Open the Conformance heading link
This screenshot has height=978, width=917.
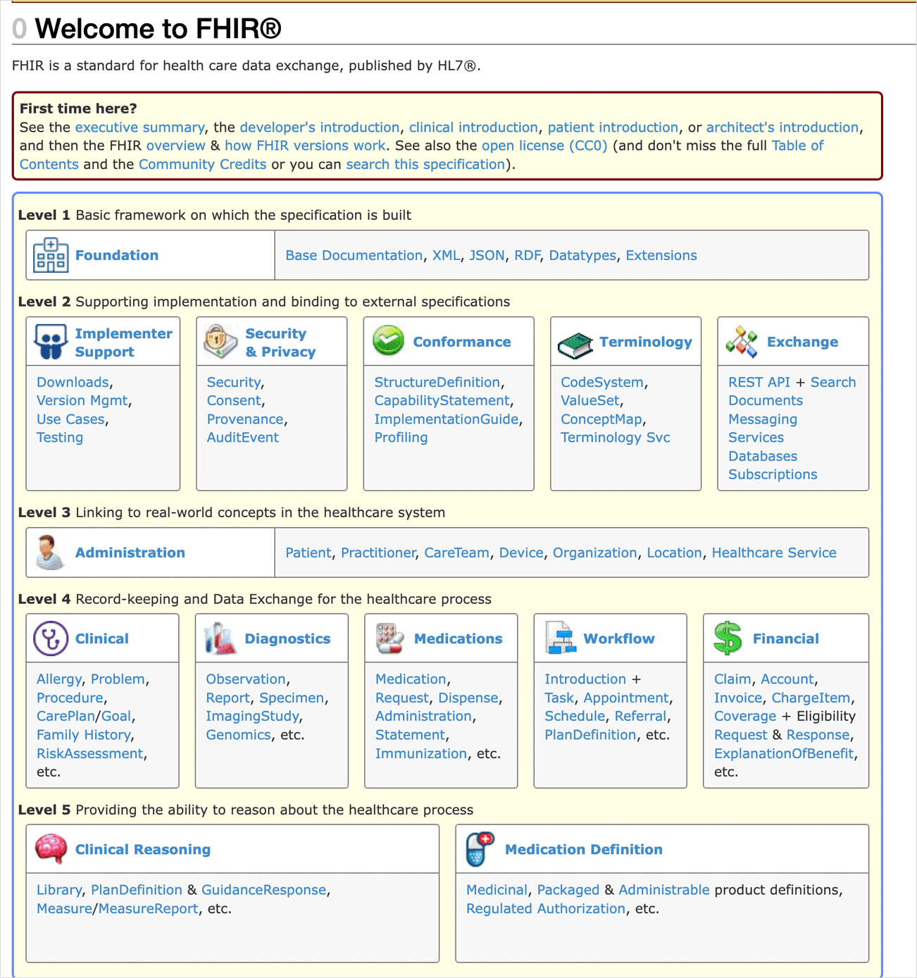point(462,342)
